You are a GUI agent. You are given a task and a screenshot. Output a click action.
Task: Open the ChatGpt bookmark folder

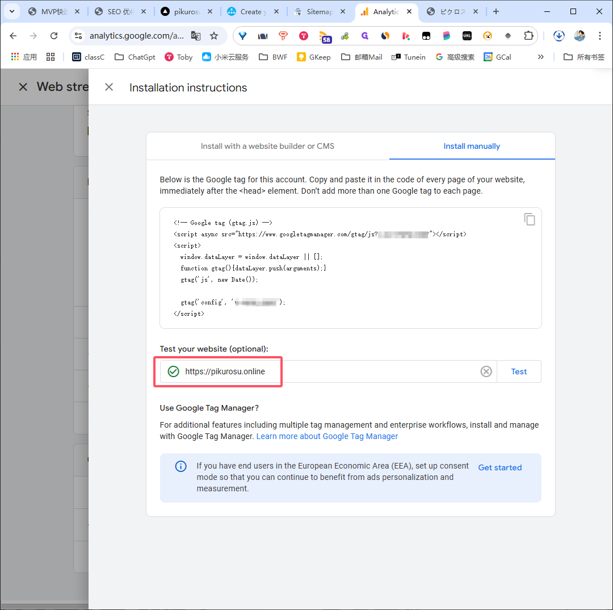click(135, 57)
